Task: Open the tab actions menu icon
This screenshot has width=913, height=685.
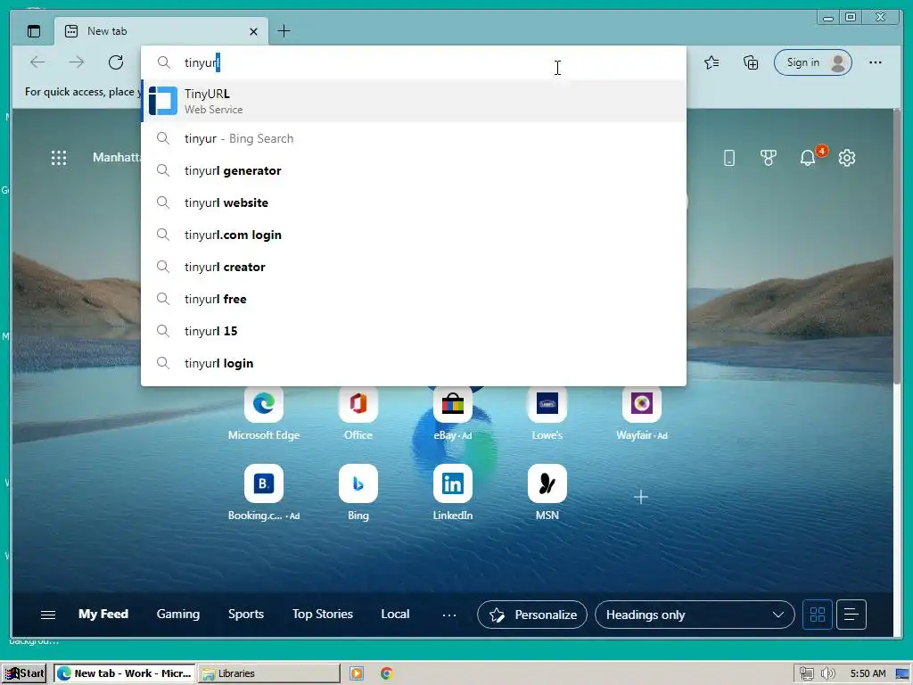Action: [x=34, y=31]
